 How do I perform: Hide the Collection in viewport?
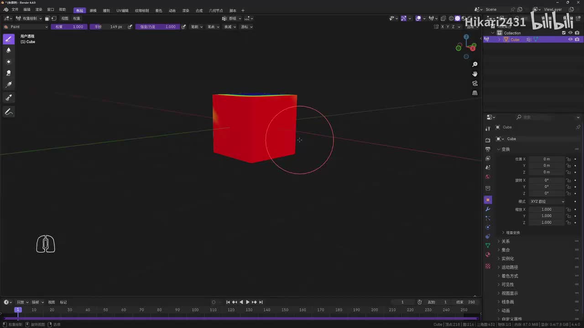[570, 33]
